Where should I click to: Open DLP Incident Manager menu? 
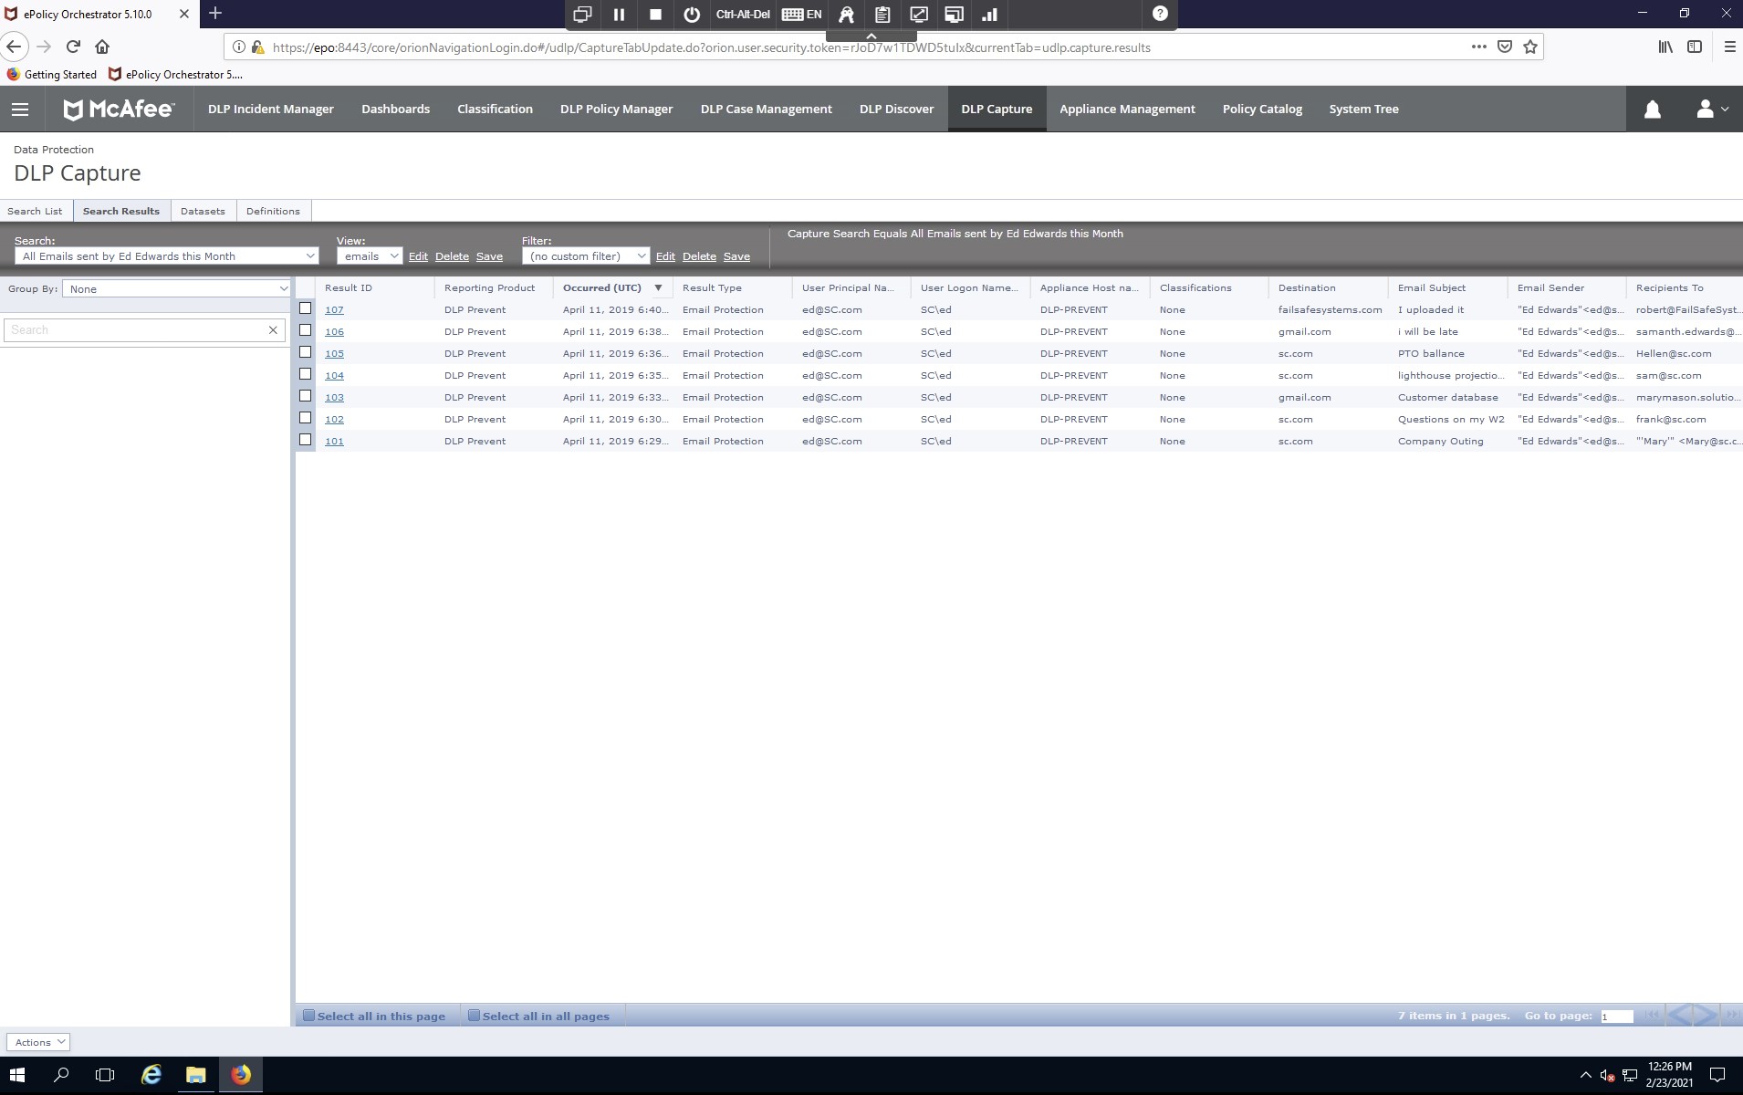pyautogui.click(x=271, y=109)
